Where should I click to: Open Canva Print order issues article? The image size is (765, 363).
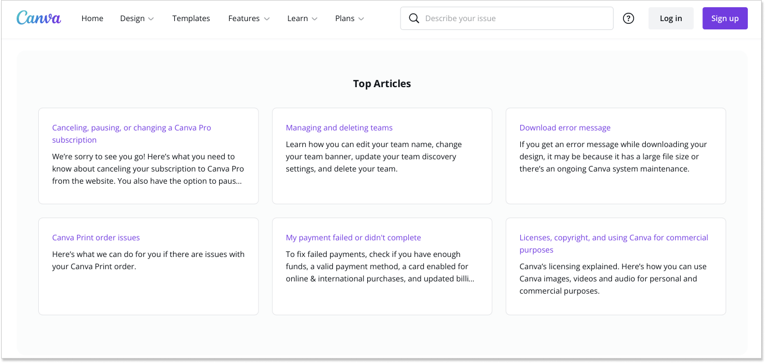point(96,238)
